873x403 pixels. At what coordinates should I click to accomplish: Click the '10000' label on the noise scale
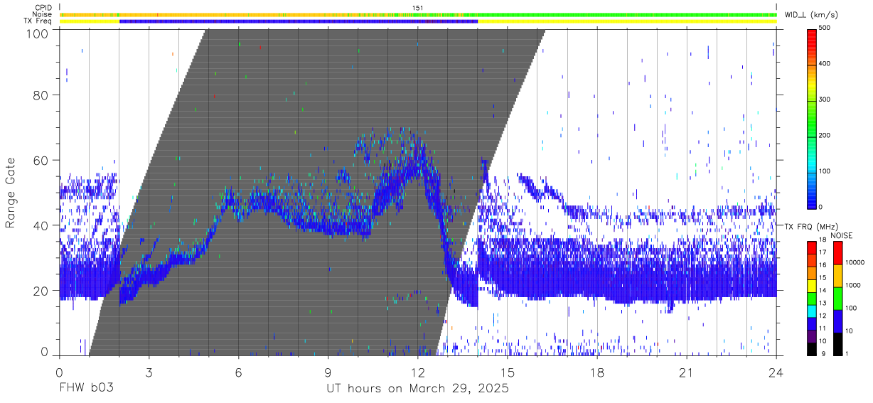[855, 262]
